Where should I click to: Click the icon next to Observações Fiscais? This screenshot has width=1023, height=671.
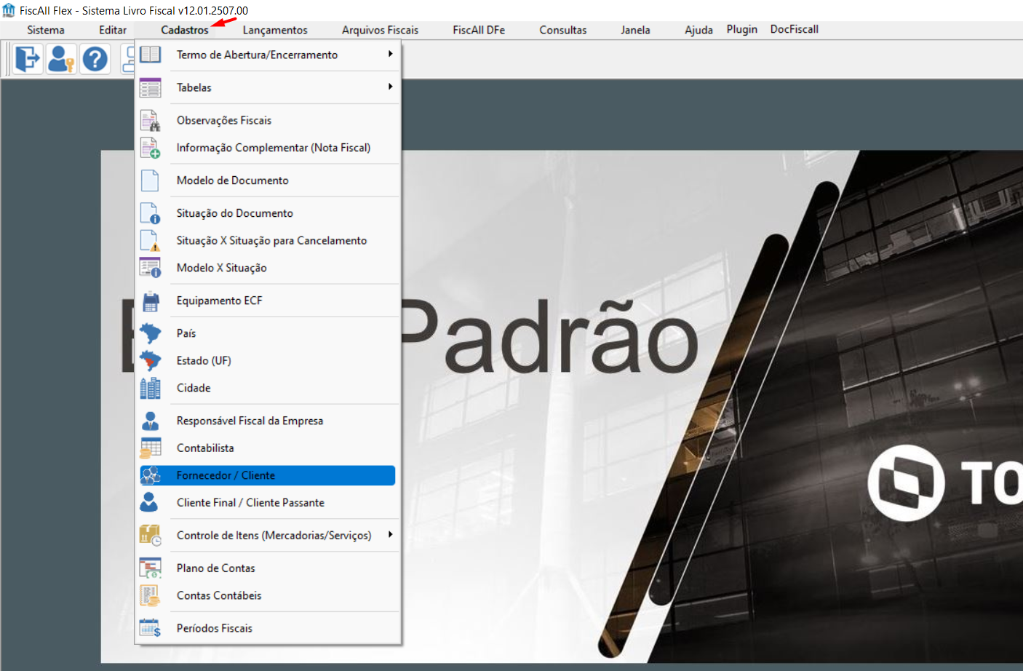151,120
